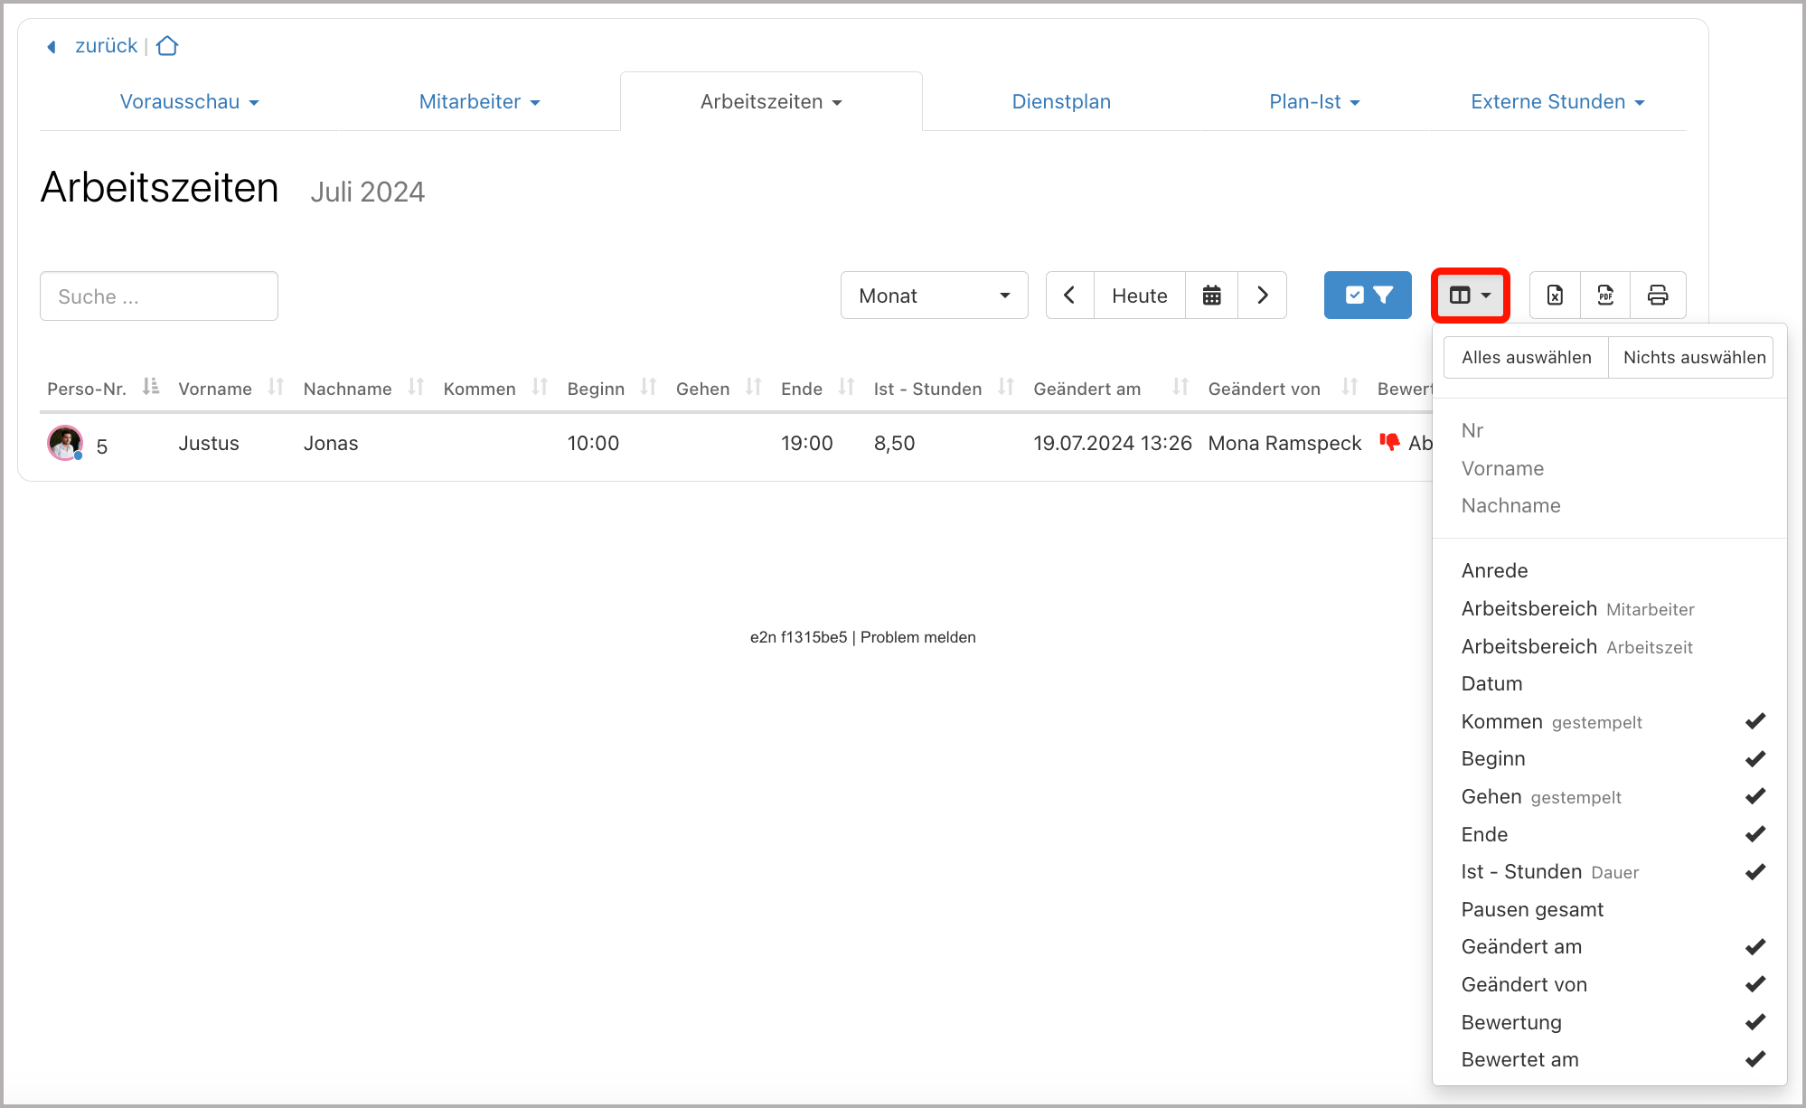Switch to the Dienstplan tab
The height and width of the screenshot is (1108, 1806).
point(1061,102)
